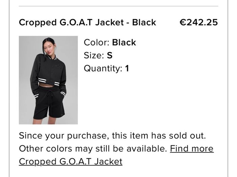The image size is (237, 177).
Task: Click the bold 'Black' color value
Action: point(124,42)
